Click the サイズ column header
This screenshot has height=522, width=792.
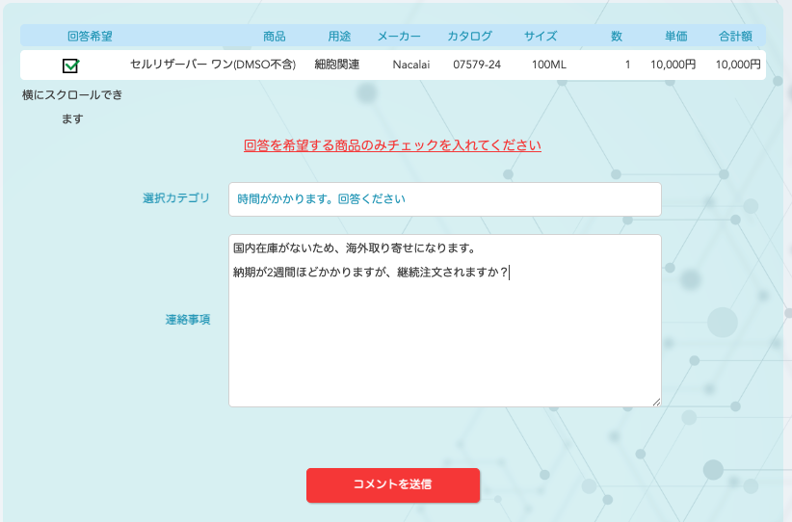click(541, 37)
